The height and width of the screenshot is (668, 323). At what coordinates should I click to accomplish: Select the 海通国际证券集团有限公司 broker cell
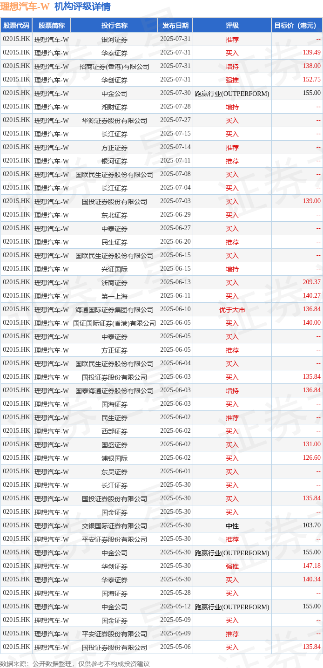click(114, 310)
